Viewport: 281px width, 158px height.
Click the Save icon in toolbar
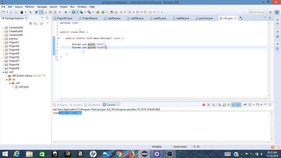click(11, 12)
